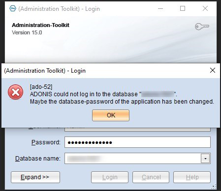Viewport: 221px width, 191px height.
Task: Minimize the Administration Toolkit login window
Action: point(160,8)
